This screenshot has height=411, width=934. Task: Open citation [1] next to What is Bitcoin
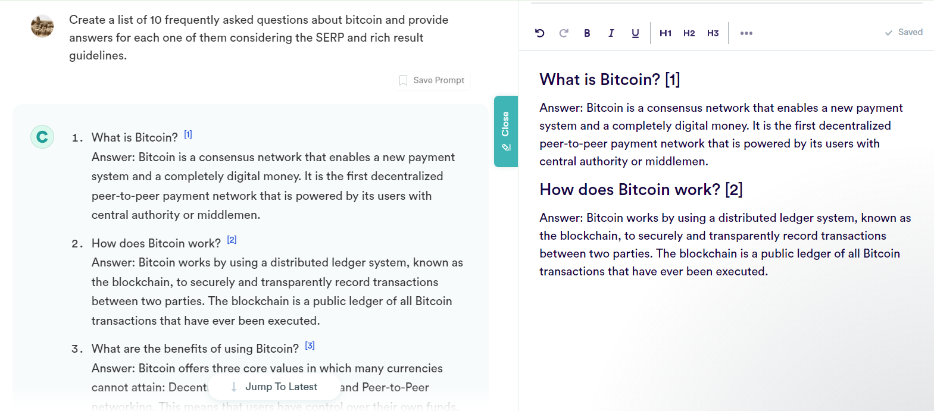188,134
